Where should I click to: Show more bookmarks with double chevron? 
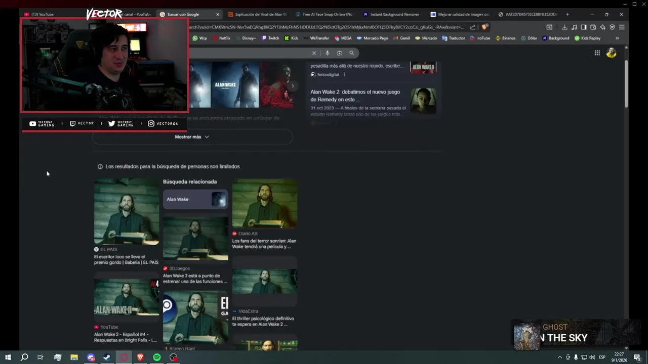(x=617, y=38)
